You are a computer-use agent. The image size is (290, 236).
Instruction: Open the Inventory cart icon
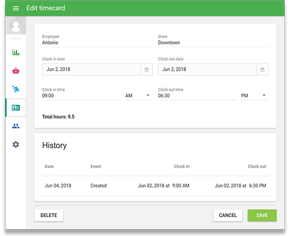(16, 89)
